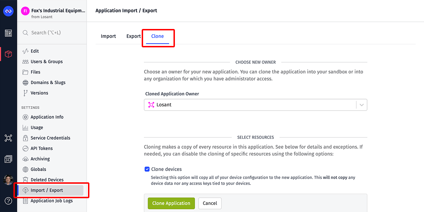This screenshot has height=212, width=424.
Task: Uncheck the Clone devices option
Action: (147, 169)
